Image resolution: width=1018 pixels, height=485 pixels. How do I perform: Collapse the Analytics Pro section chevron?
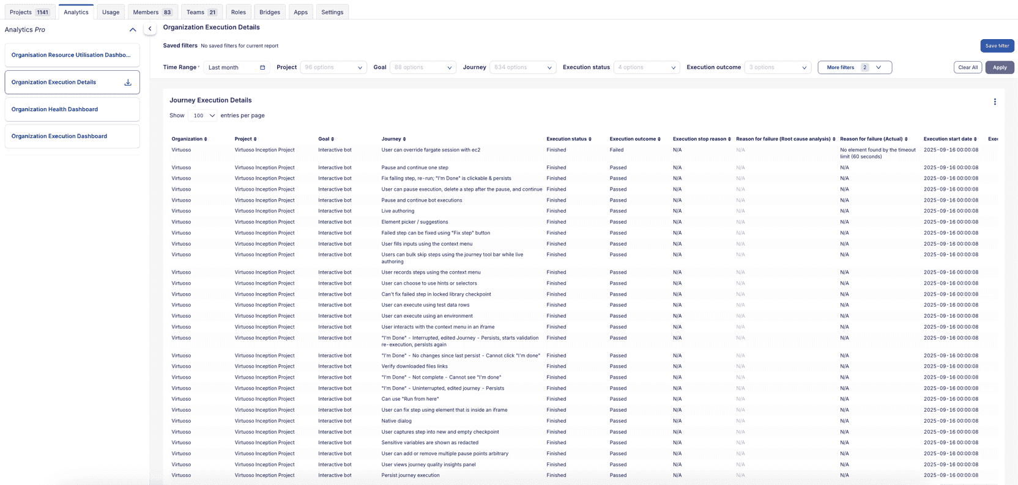133,29
